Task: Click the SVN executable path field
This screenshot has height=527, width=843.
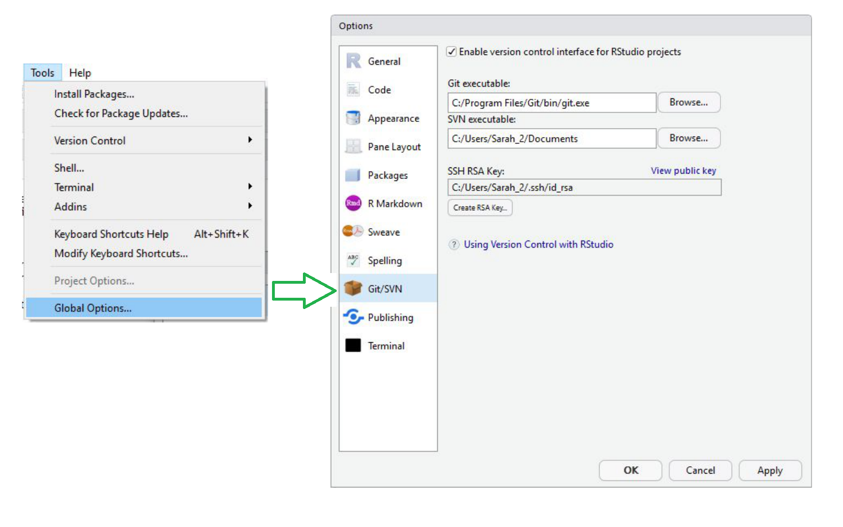Action: 552,138
